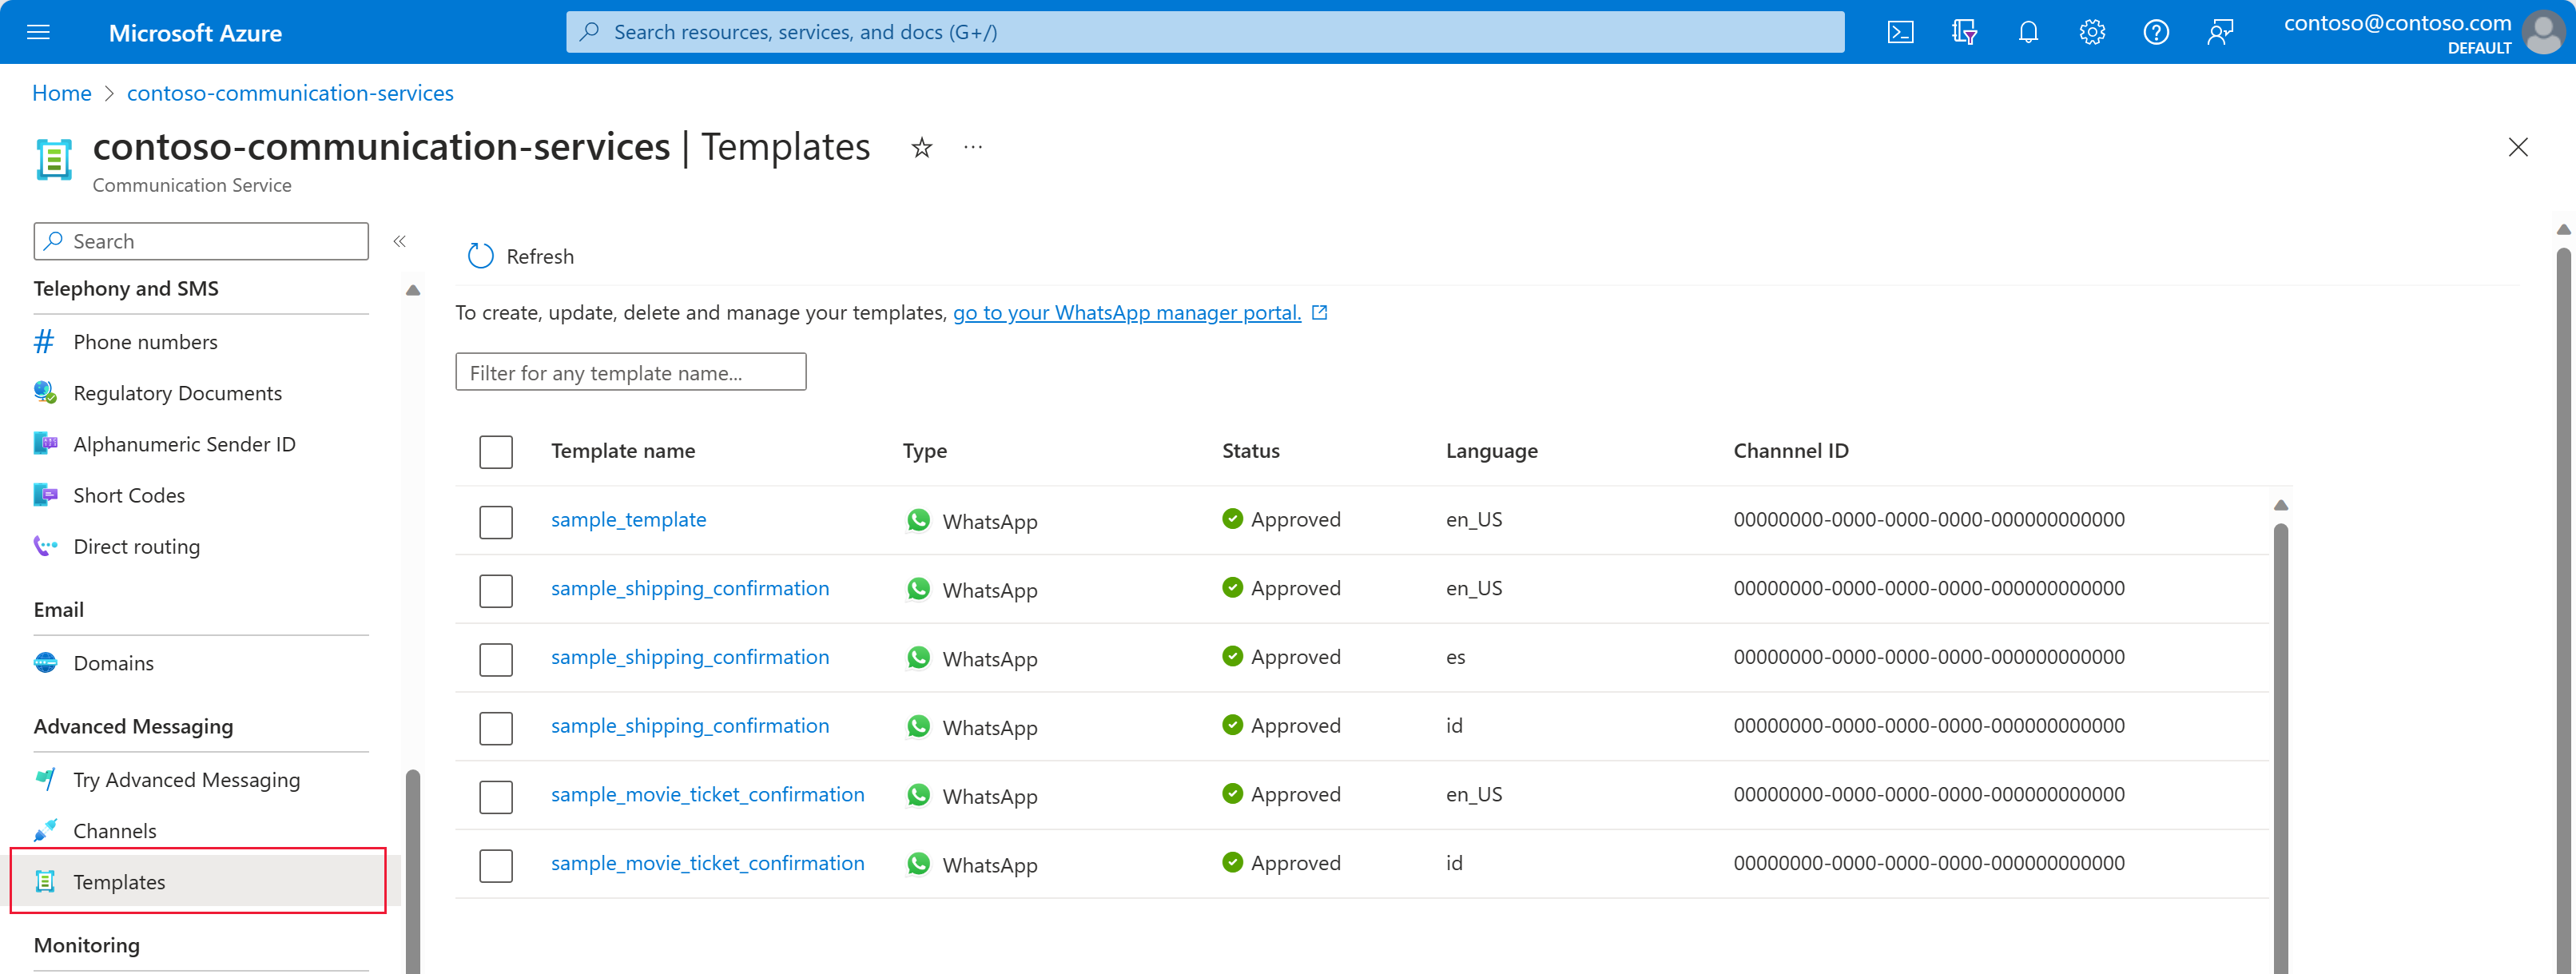The width and height of the screenshot is (2576, 974).
Task: Open Channels in the sidebar
Action: click(114, 830)
